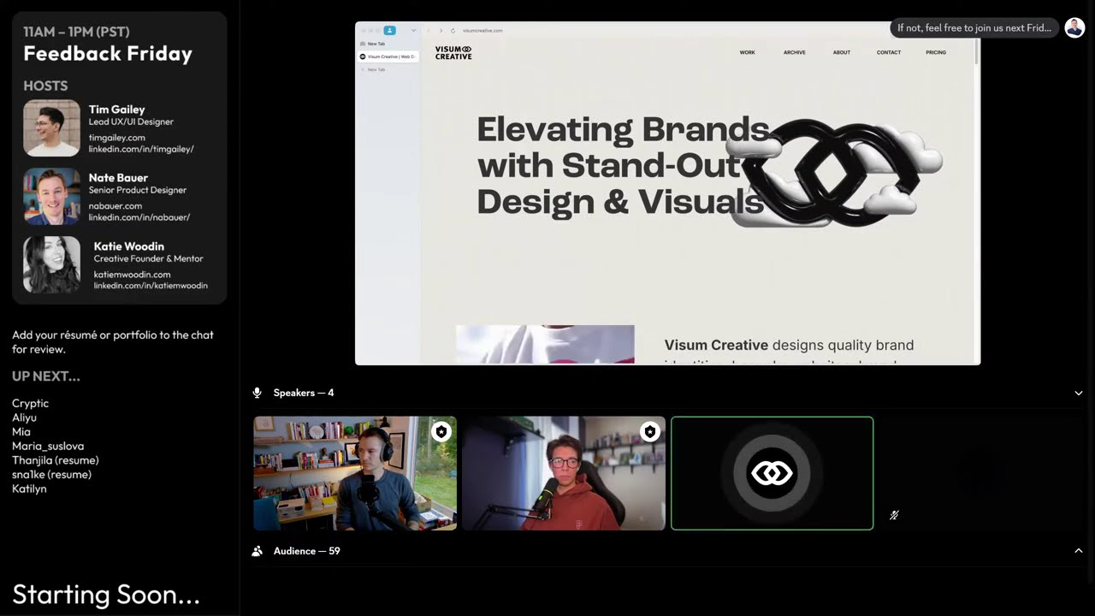
Task: Open the timgailey.com link
Action: point(117,138)
